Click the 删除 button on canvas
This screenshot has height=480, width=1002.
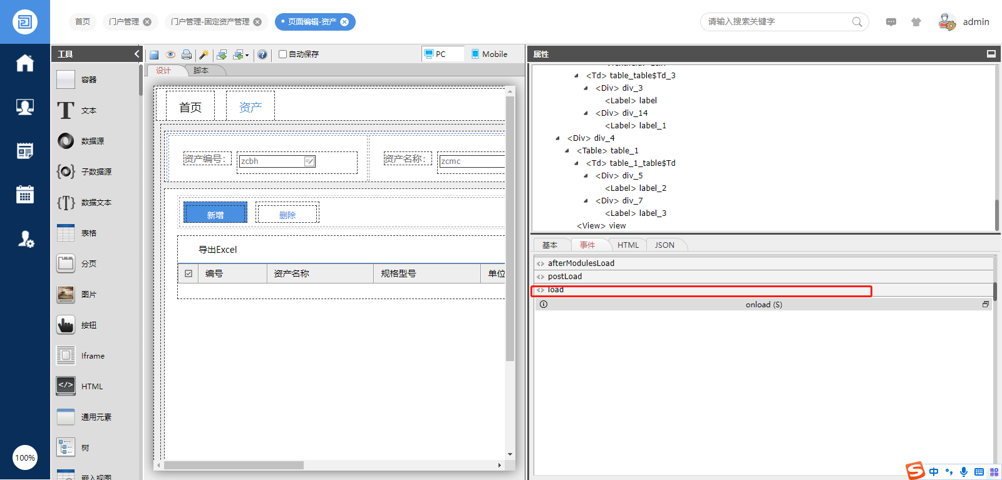point(287,213)
